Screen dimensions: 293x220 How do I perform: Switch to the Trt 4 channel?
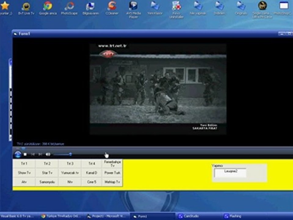tap(92, 164)
